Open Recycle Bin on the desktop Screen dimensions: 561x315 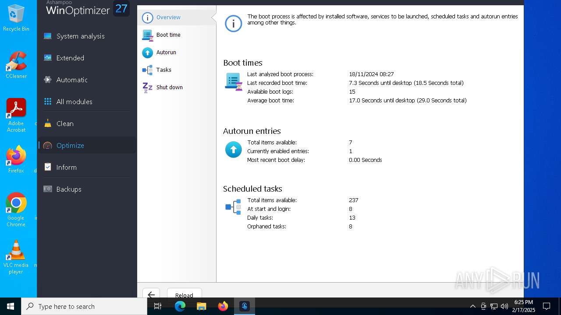pyautogui.click(x=16, y=18)
